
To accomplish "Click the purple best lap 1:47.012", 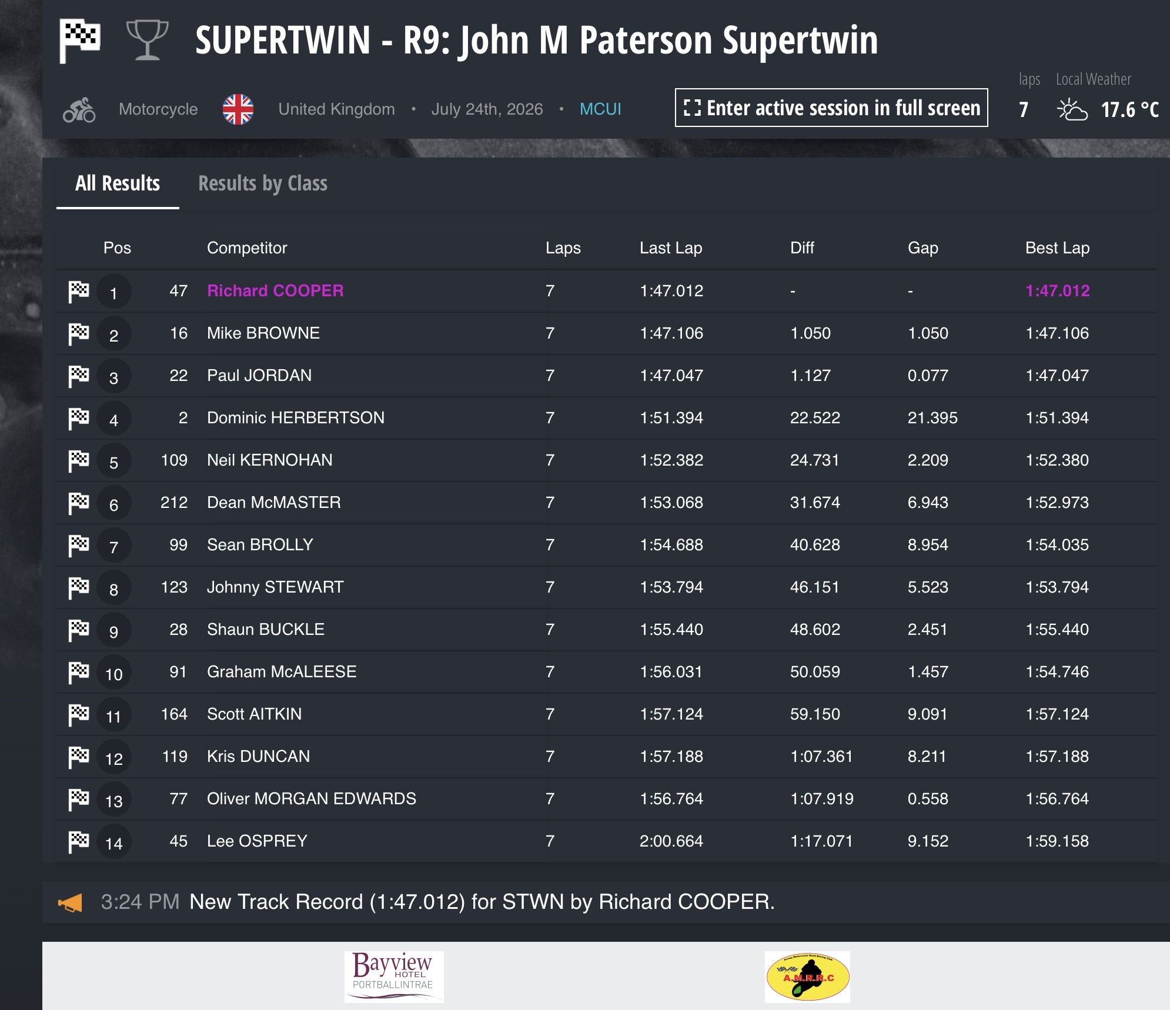I will pos(1057,290).
